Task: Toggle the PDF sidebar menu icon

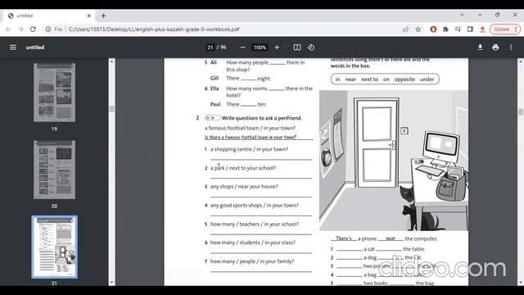Action: [13, 48]
